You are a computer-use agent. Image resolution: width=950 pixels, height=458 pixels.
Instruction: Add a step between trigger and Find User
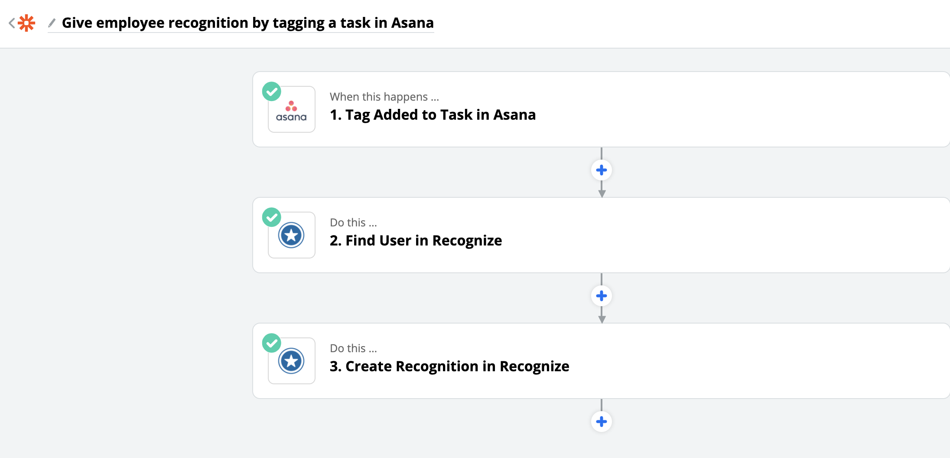click(602, 170)
